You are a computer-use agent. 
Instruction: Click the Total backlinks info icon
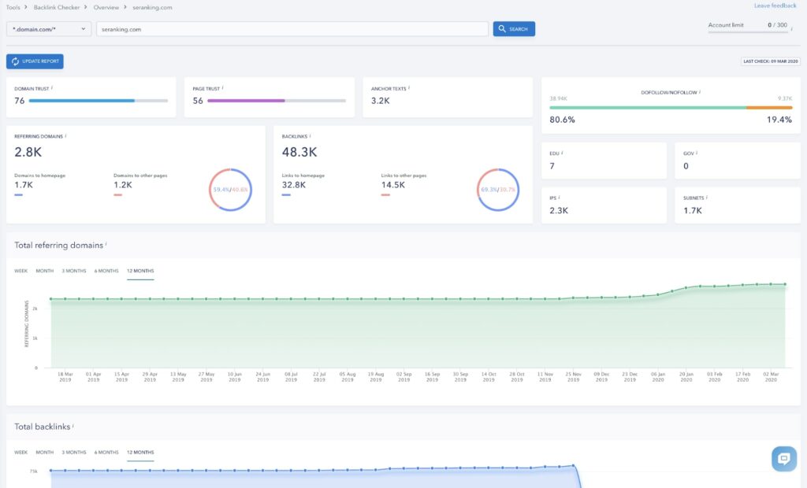pos(73,426)
